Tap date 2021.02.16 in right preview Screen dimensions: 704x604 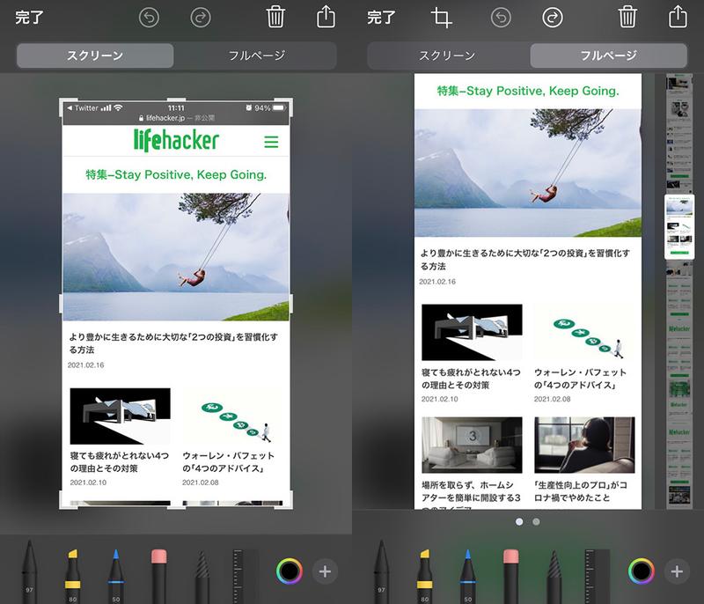[x=437, y=282]
